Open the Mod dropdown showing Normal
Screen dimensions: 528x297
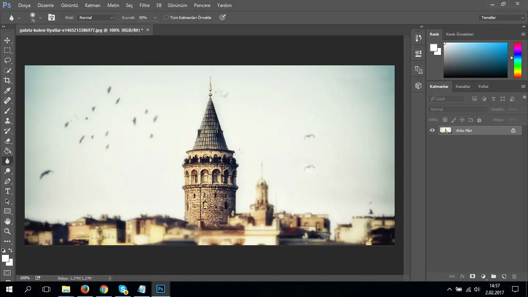pyautogui.click(x=95, y=17)
